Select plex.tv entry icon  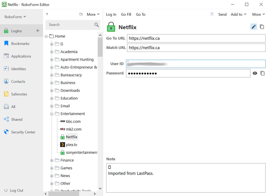point(63,145)
